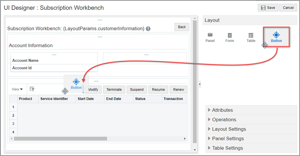Click the Product column header
The height and width of the screenshot is (156, 300).
click(28, 99)
